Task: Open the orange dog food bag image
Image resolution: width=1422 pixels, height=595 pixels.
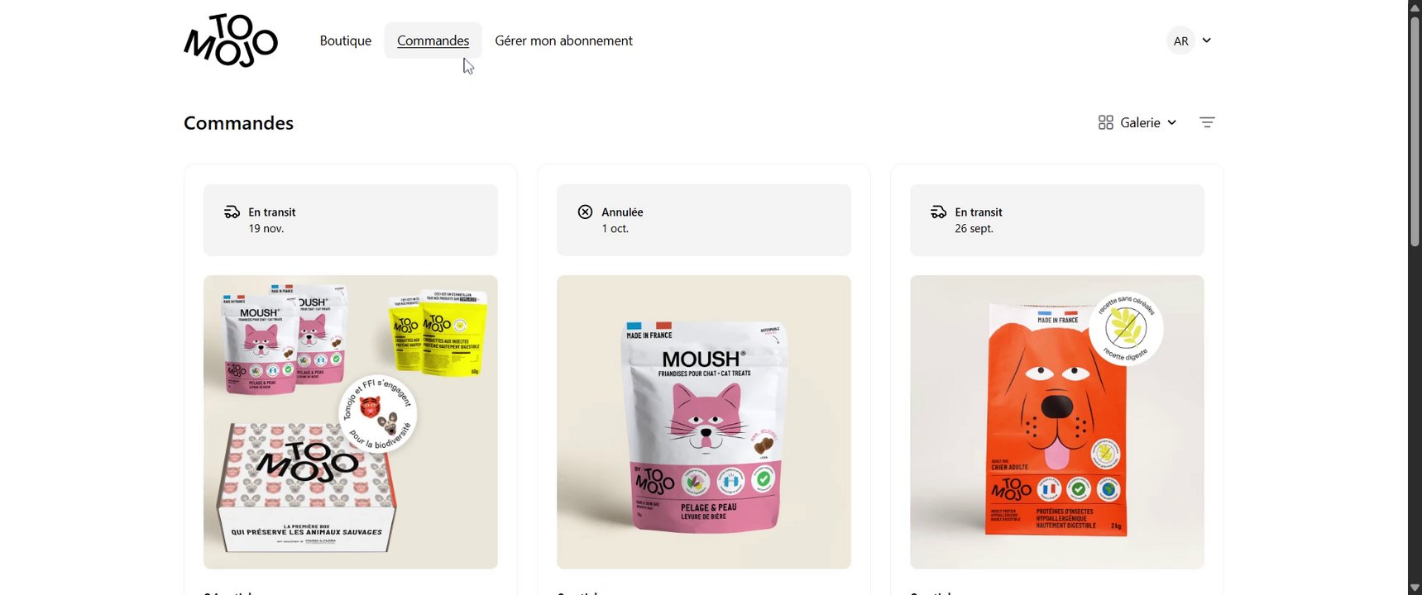Action: (x=1057, y=422)
